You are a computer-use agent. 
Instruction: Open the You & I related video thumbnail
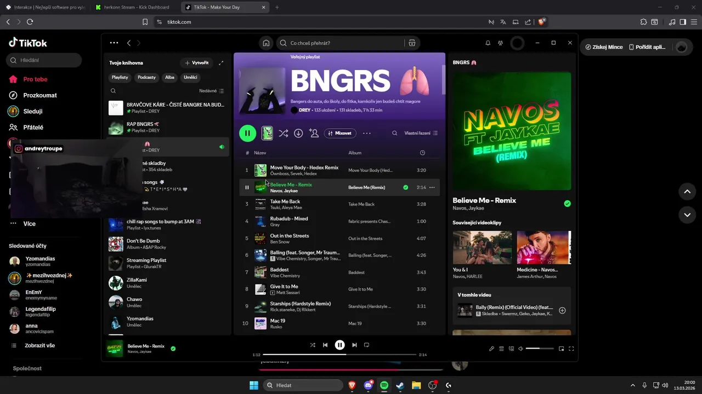(482, 247)
